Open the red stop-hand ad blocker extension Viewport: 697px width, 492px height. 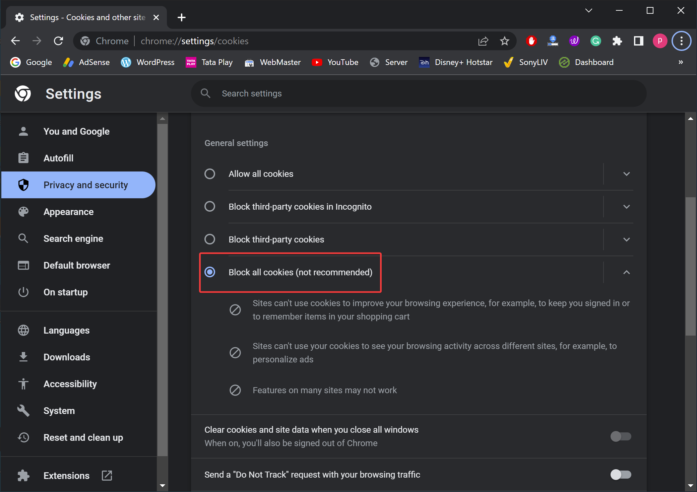[531, 41]
